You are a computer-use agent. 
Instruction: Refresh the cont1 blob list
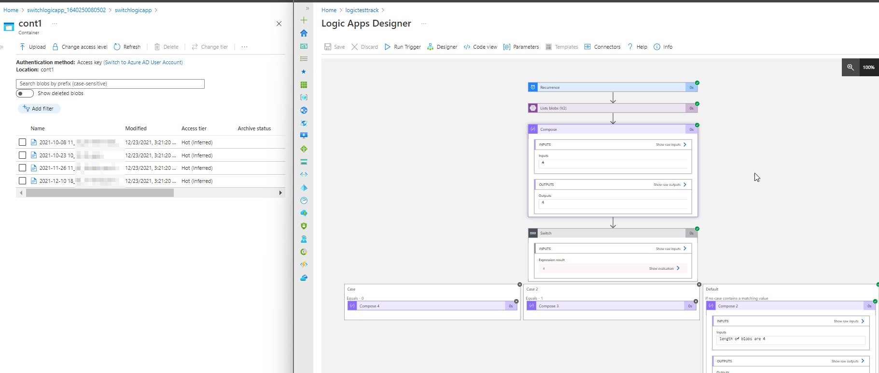coord(127,47)
